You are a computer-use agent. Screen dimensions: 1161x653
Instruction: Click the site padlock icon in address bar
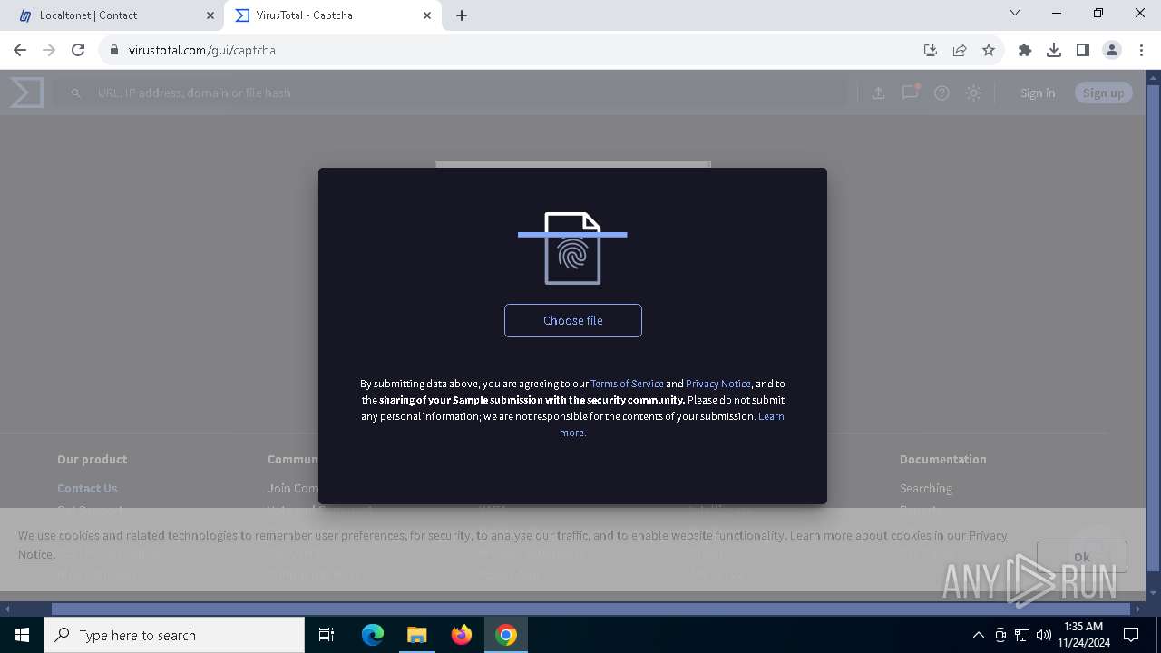114,50
